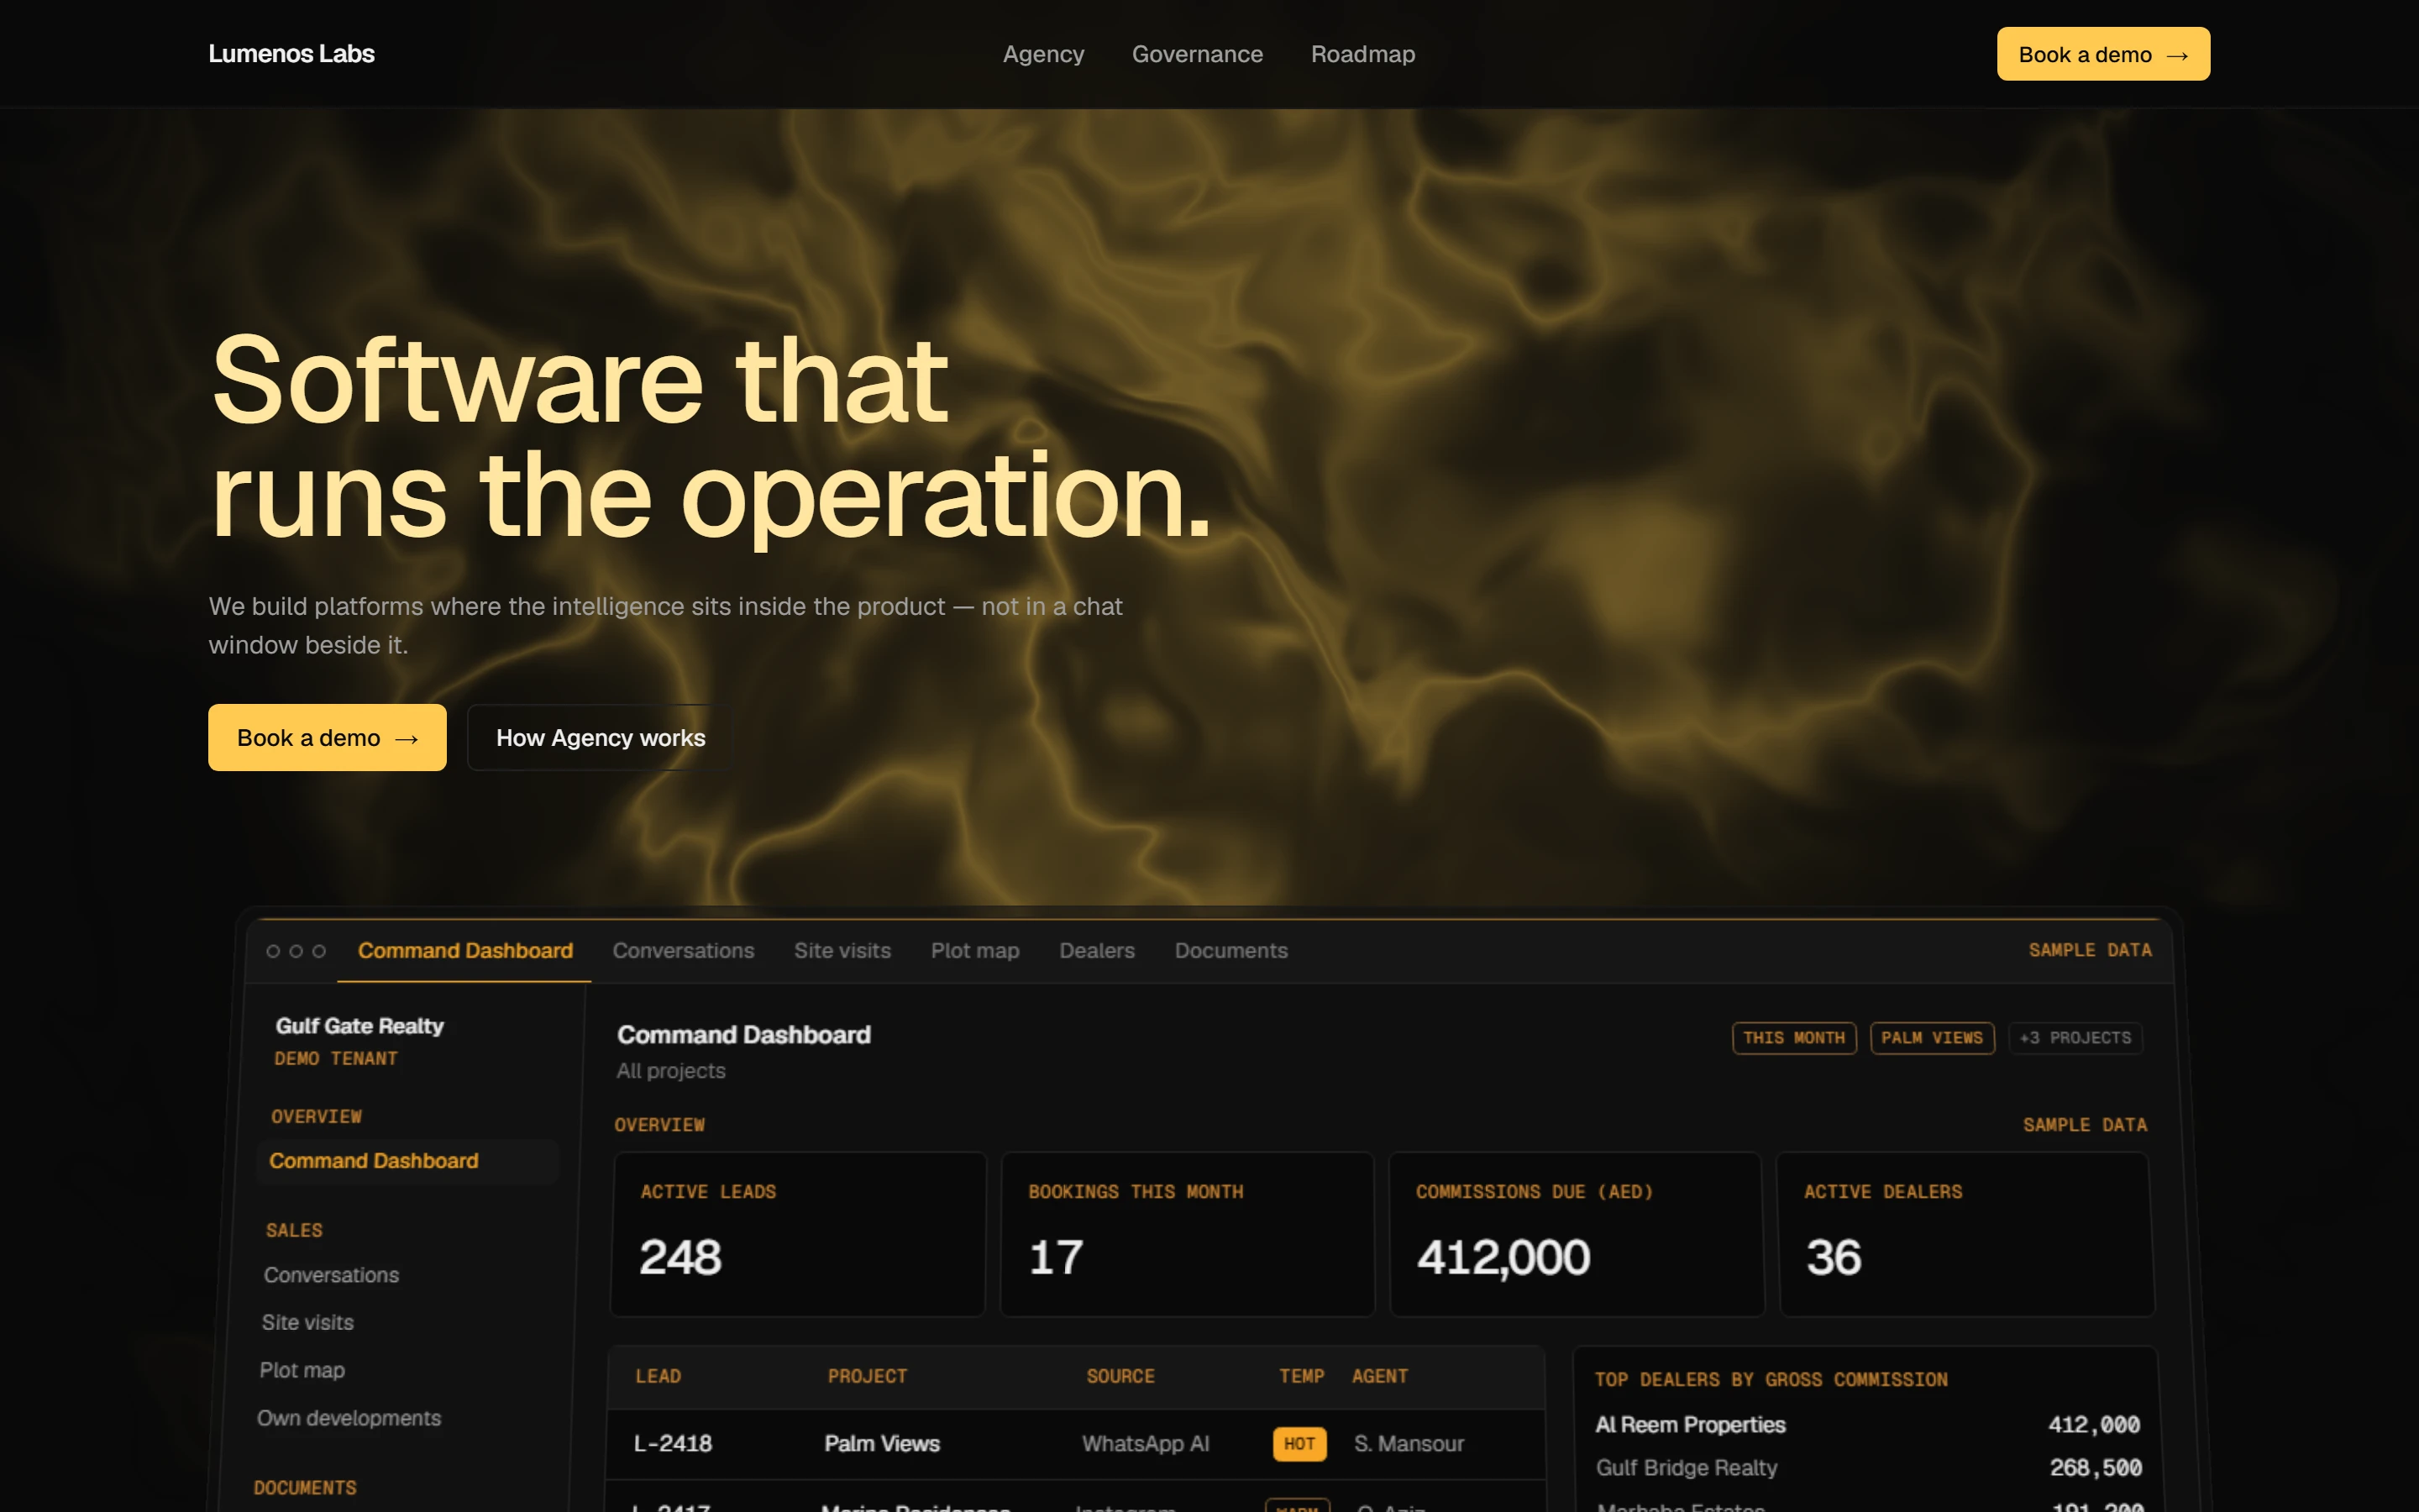Click How Agency works button
The image size is (2419, 1512).
(601, 737)
